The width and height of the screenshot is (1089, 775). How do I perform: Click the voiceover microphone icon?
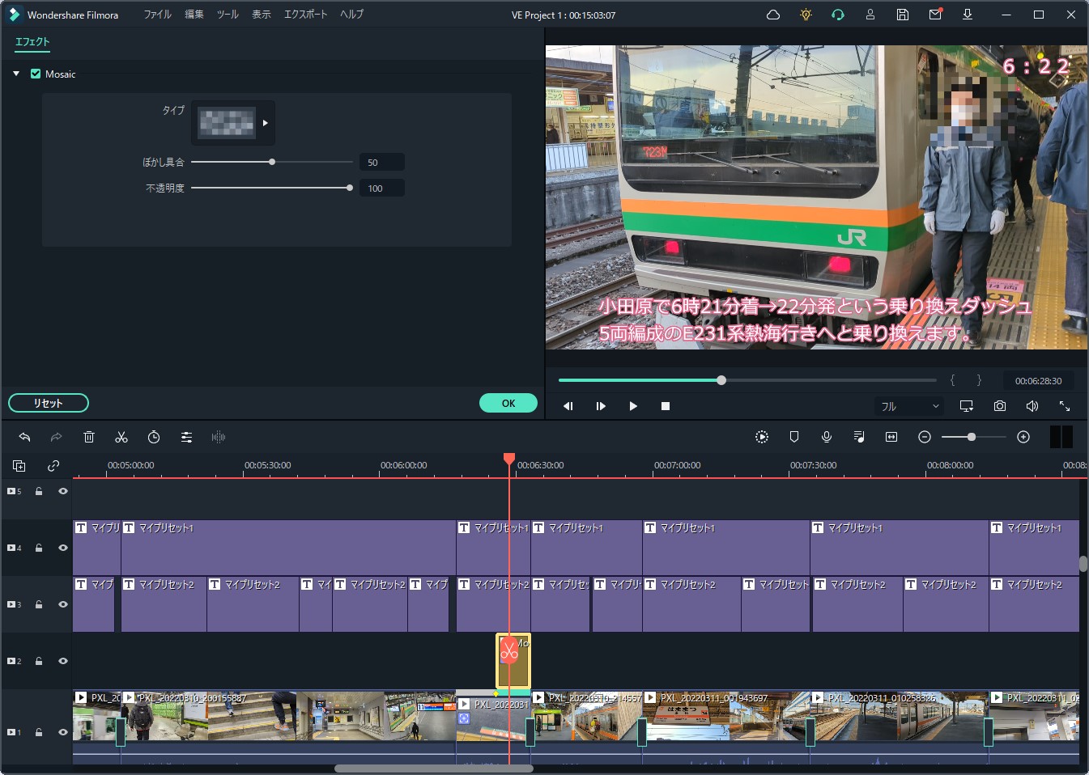click(827, 437)
